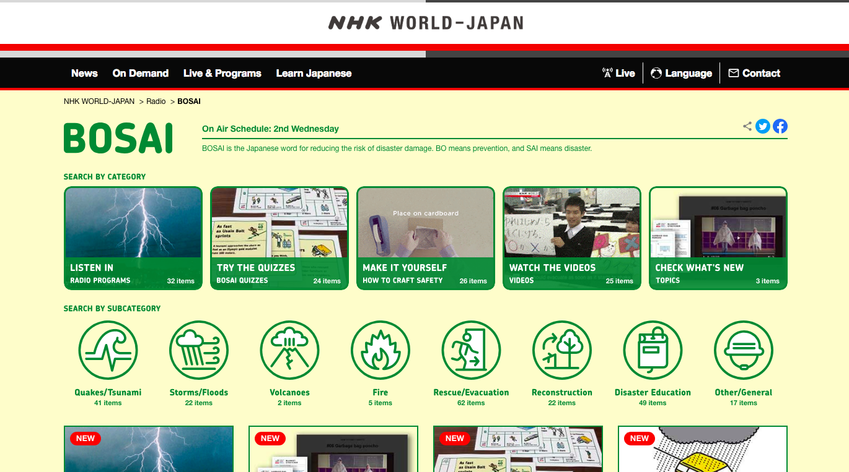Open the Reconstruction subcategory icon
The image size is (849, 472).
(562, 350)
